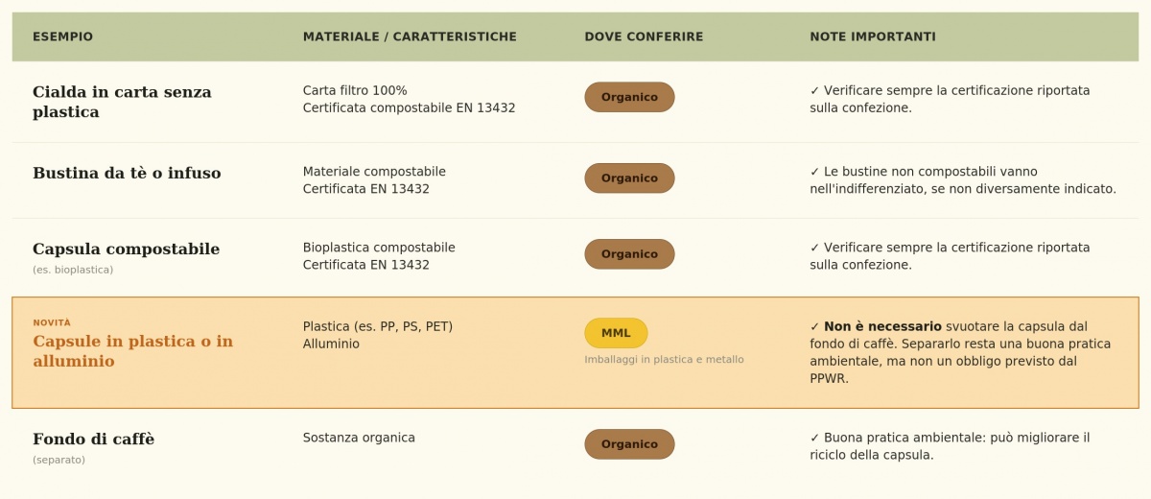Click the Organico badge for Fondo di caffè
The image size is (1151, 499).
pos(629,444)
